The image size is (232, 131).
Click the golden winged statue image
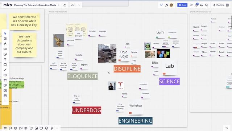pos(59,40)
